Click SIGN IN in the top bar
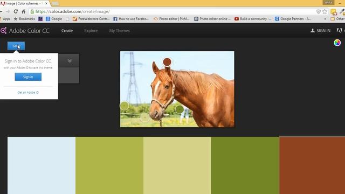345x194 pixels. click(321, 31)
